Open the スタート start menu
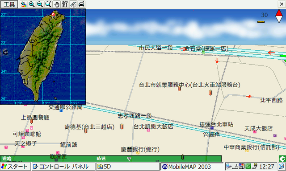The width and height of the screenshot is (286, 171). (x=16, y=167)
